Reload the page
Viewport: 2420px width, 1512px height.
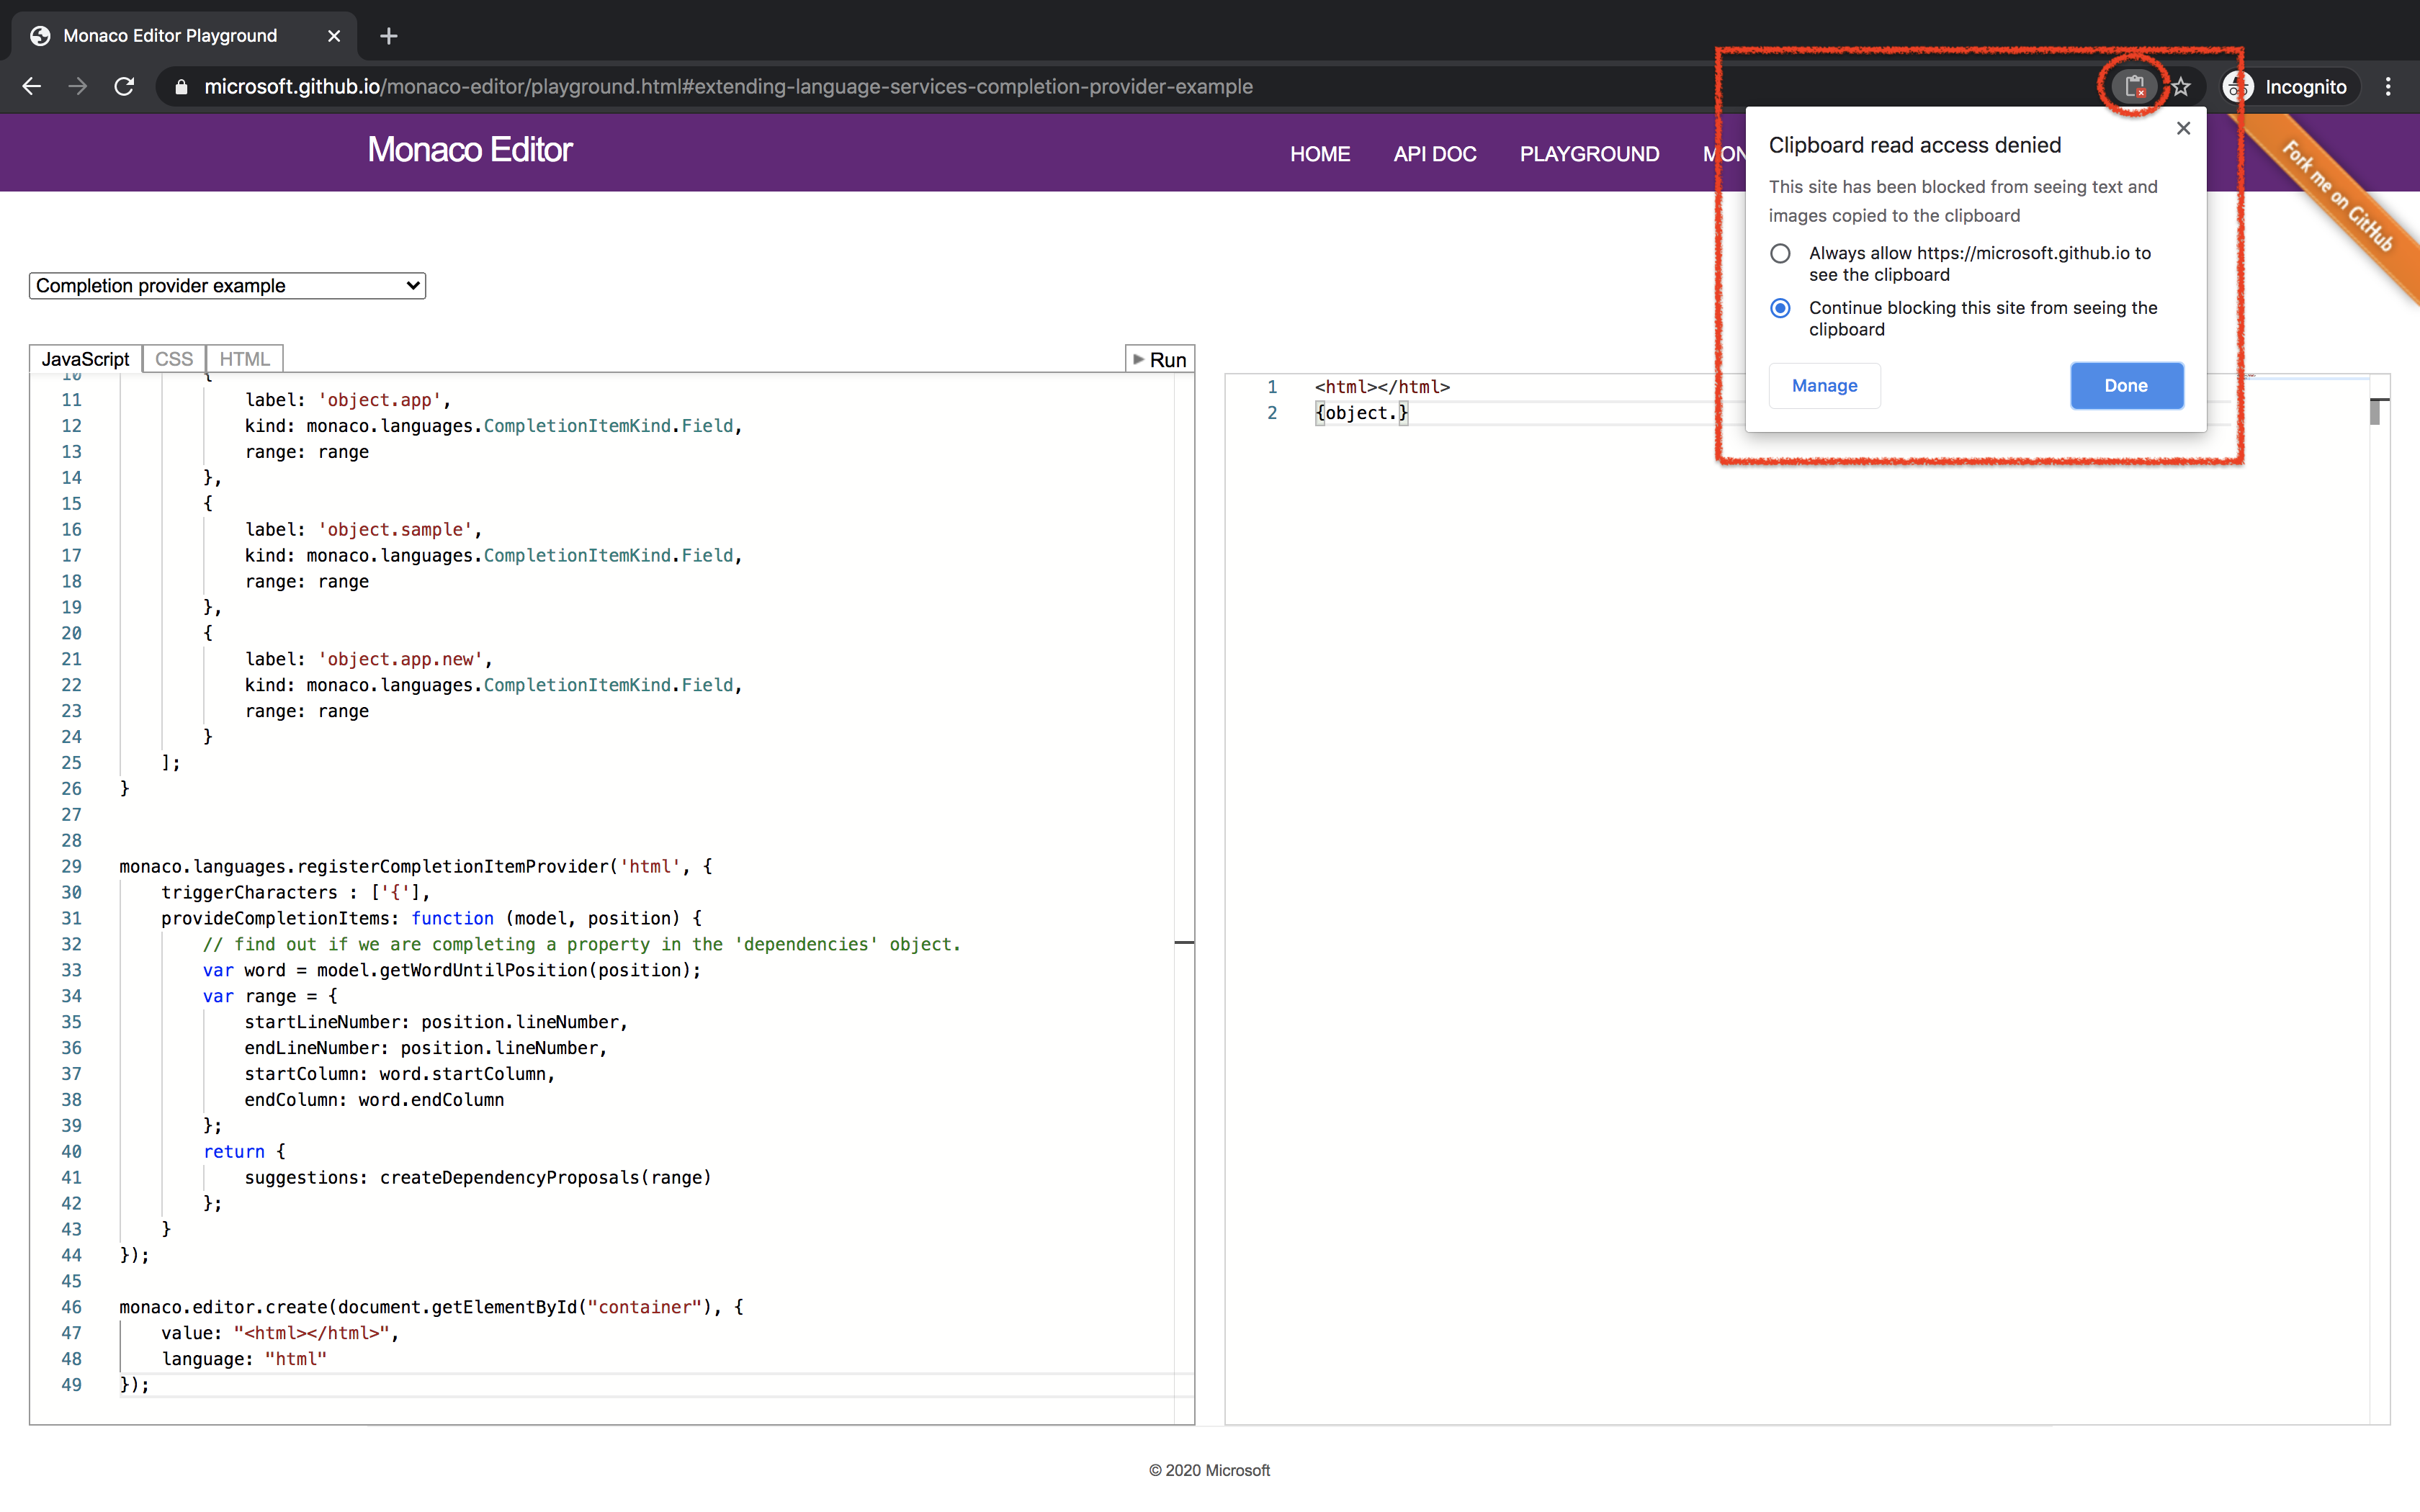tap(124, 87)
